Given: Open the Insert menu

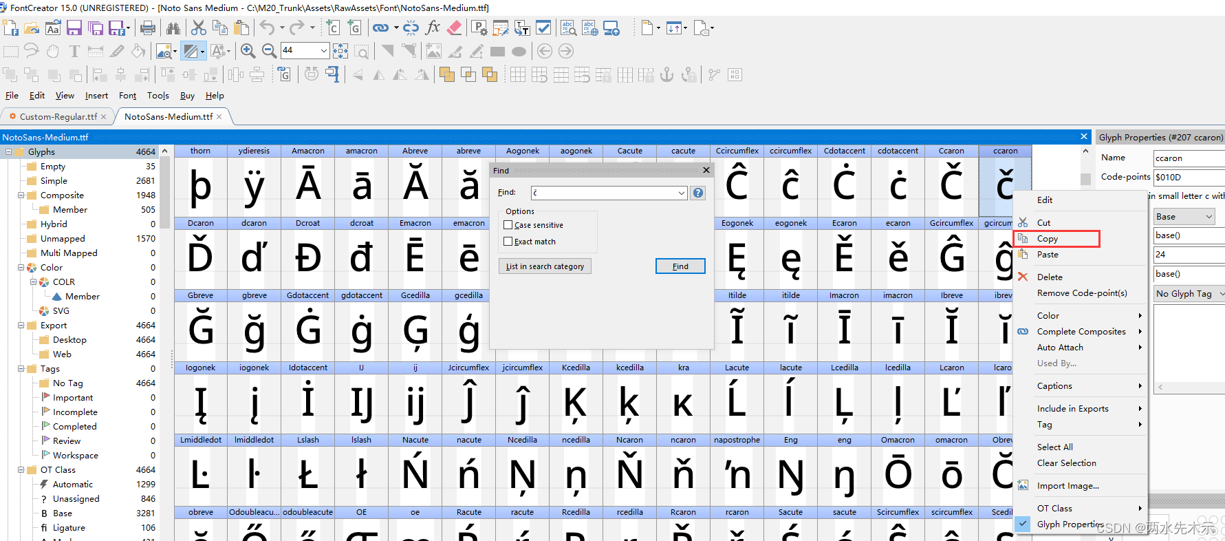Looking at the screenshot, I should (x=96, y=96).
